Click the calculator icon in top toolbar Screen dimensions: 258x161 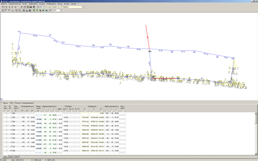(34, 7)
